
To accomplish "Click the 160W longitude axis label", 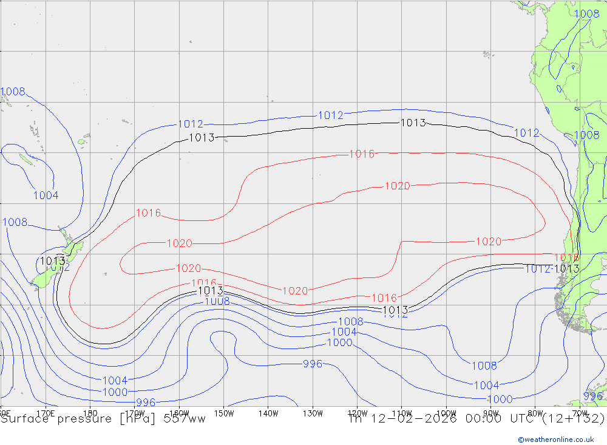I will click(x=179, y=413).
